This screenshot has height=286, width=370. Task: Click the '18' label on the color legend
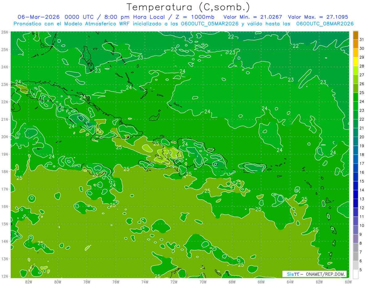click(x=362, y=155)
